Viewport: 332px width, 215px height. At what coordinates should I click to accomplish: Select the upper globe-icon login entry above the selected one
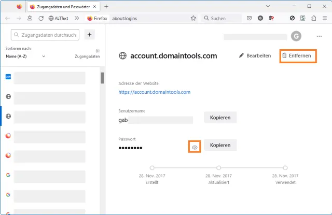pyautogui.click(x=50, y=98)
